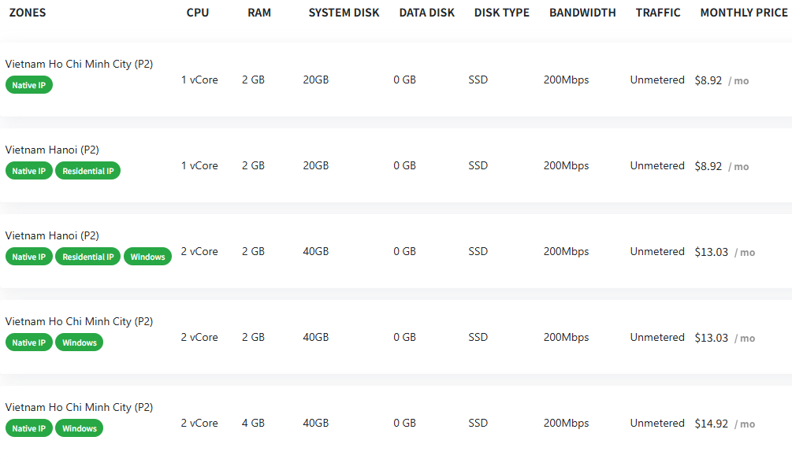The width and height of the screenshot is (792, 459).
Task: Select the RAM column header
Action: [259, 13]
